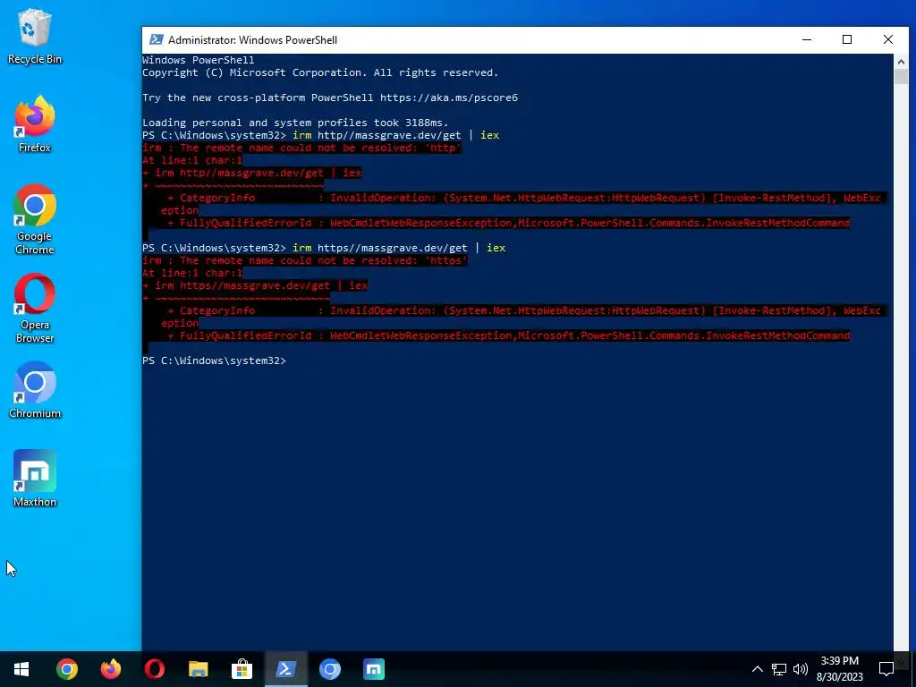Maximize the PowerShell window
The image size is (916, 687).
(847, 39)
